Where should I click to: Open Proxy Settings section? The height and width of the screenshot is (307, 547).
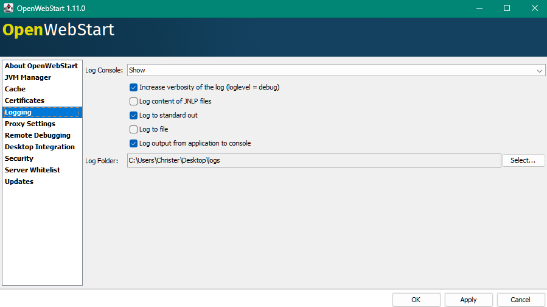[x=42, y=124]
